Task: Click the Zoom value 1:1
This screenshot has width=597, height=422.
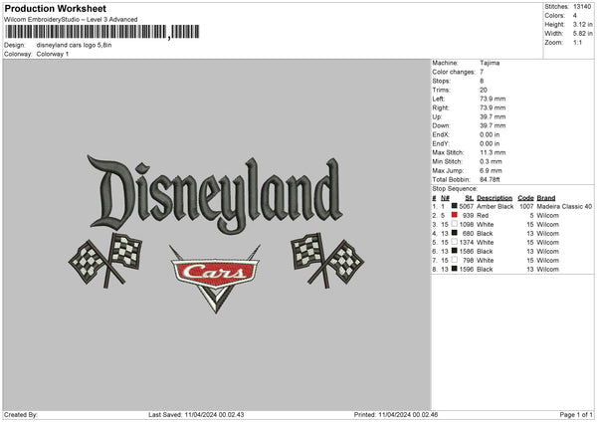Action: pyautogui.click(x=577, y=42)
